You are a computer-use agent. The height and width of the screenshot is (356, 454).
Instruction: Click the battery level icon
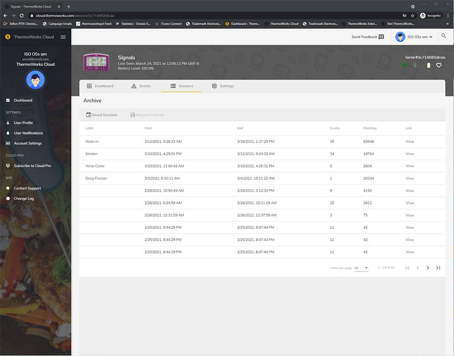pyautogui.click(x=428, y=65)
